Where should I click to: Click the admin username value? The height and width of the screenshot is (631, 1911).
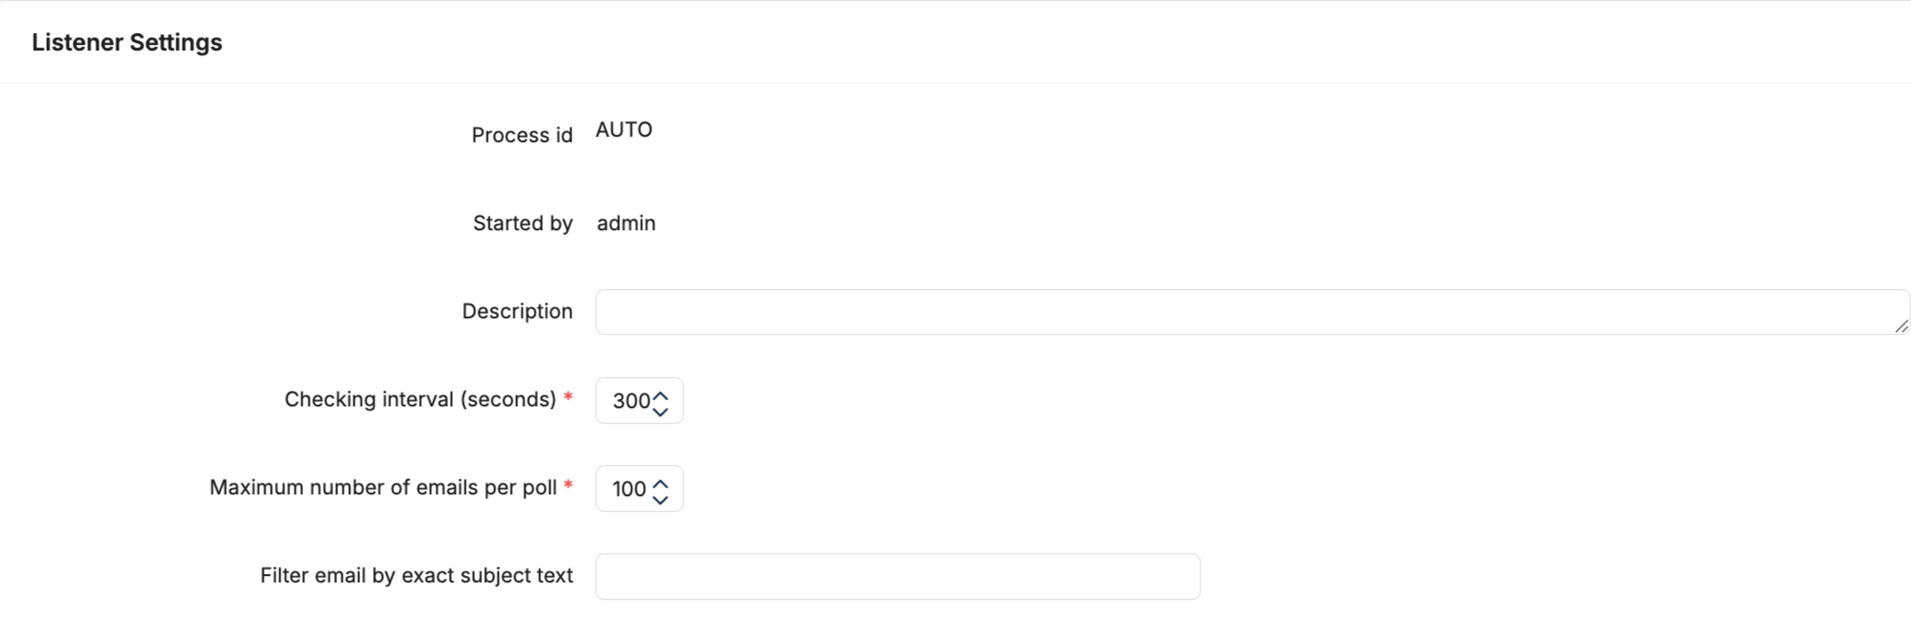pyautogui.click(x=626, y=223)
